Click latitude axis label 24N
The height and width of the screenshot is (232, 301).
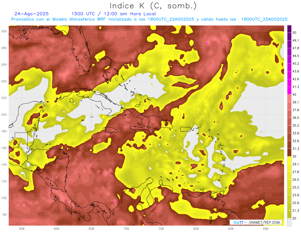pos(4,81)
